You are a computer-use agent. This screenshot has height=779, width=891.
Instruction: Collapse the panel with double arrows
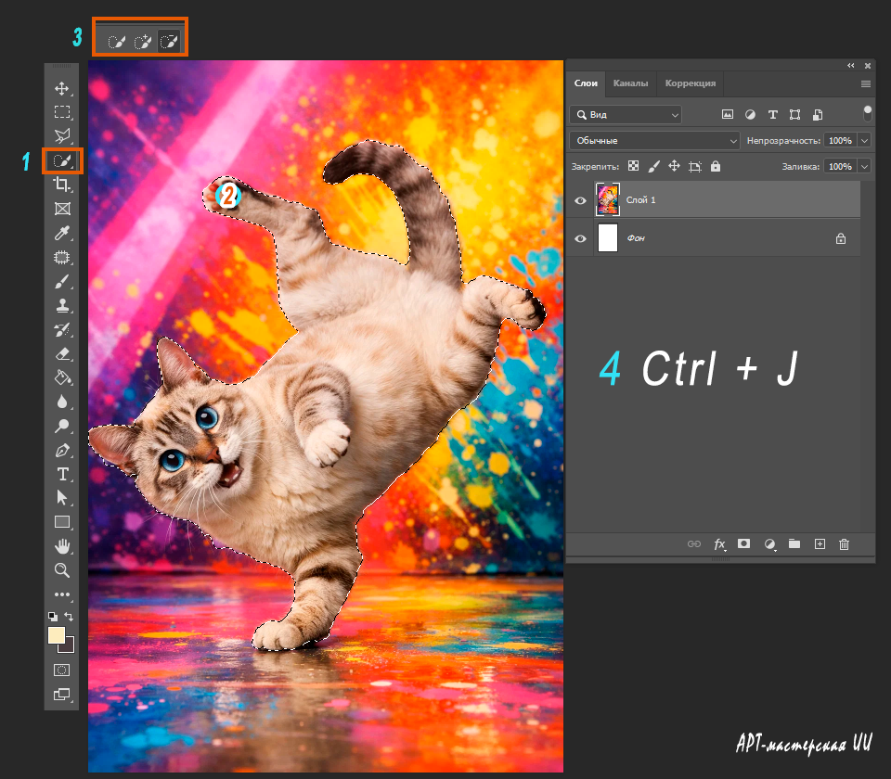pos(851,66)
